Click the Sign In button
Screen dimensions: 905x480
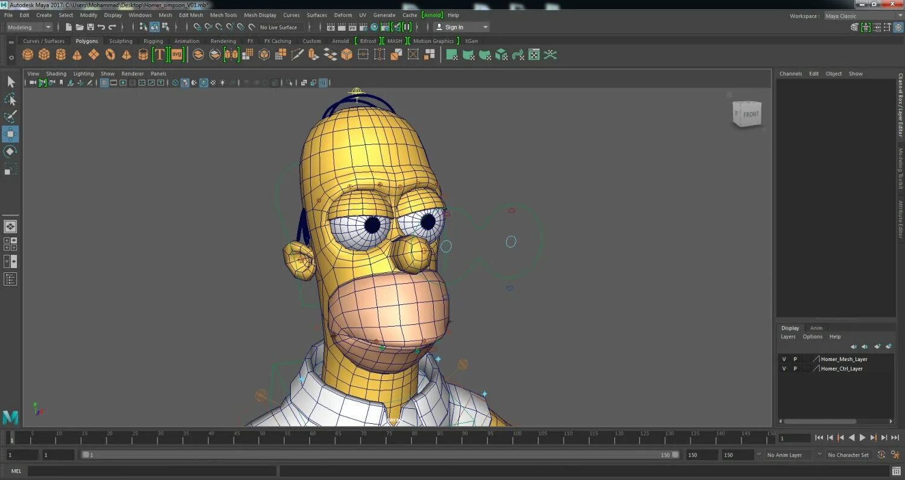tap(462, 27)
